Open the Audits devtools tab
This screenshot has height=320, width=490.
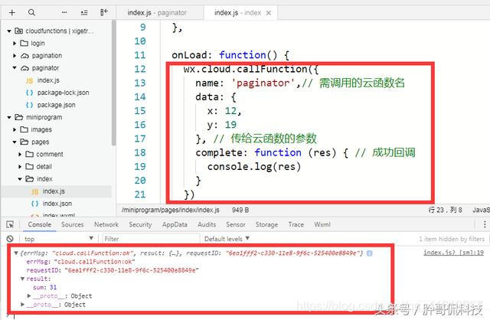[207, 224]
